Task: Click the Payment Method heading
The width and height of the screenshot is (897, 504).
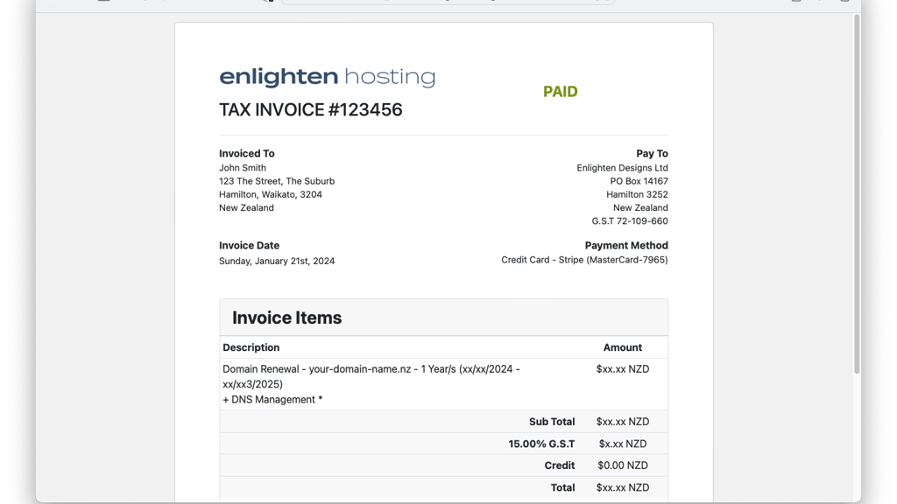Action: point(625,246)
